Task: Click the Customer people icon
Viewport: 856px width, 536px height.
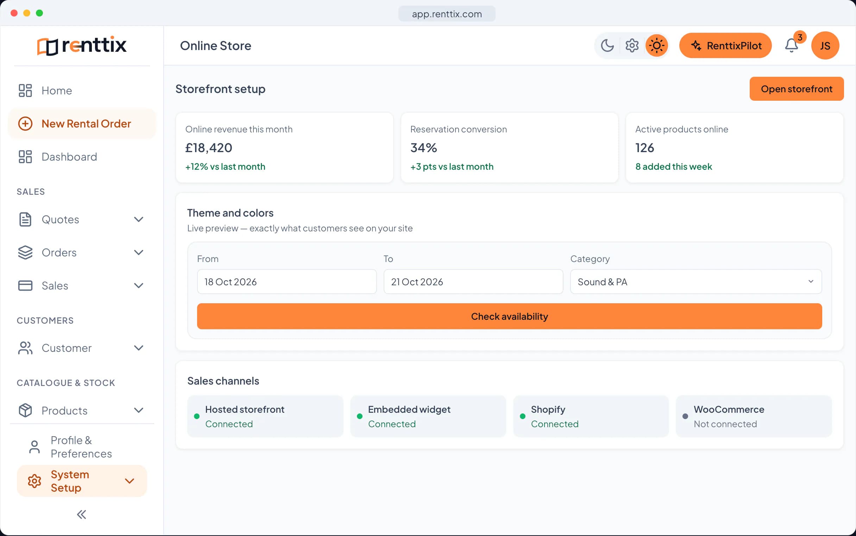Action: coord(25,348)
